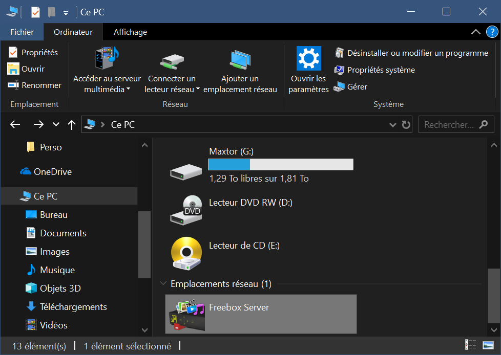Open the help question mark icon
Image resolution: width=501 pixels, height=355 pixels.
pyautogui.click(x=491, y=32)
